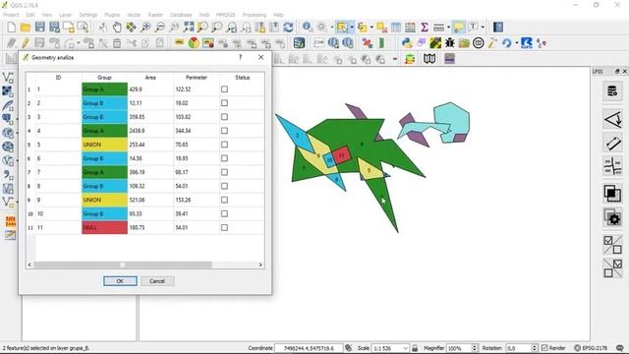Image resolution: width=629 pixels, height=354 pixels.
Task: Click the EPSG:2178 CRS button
Action: [591, 348]
